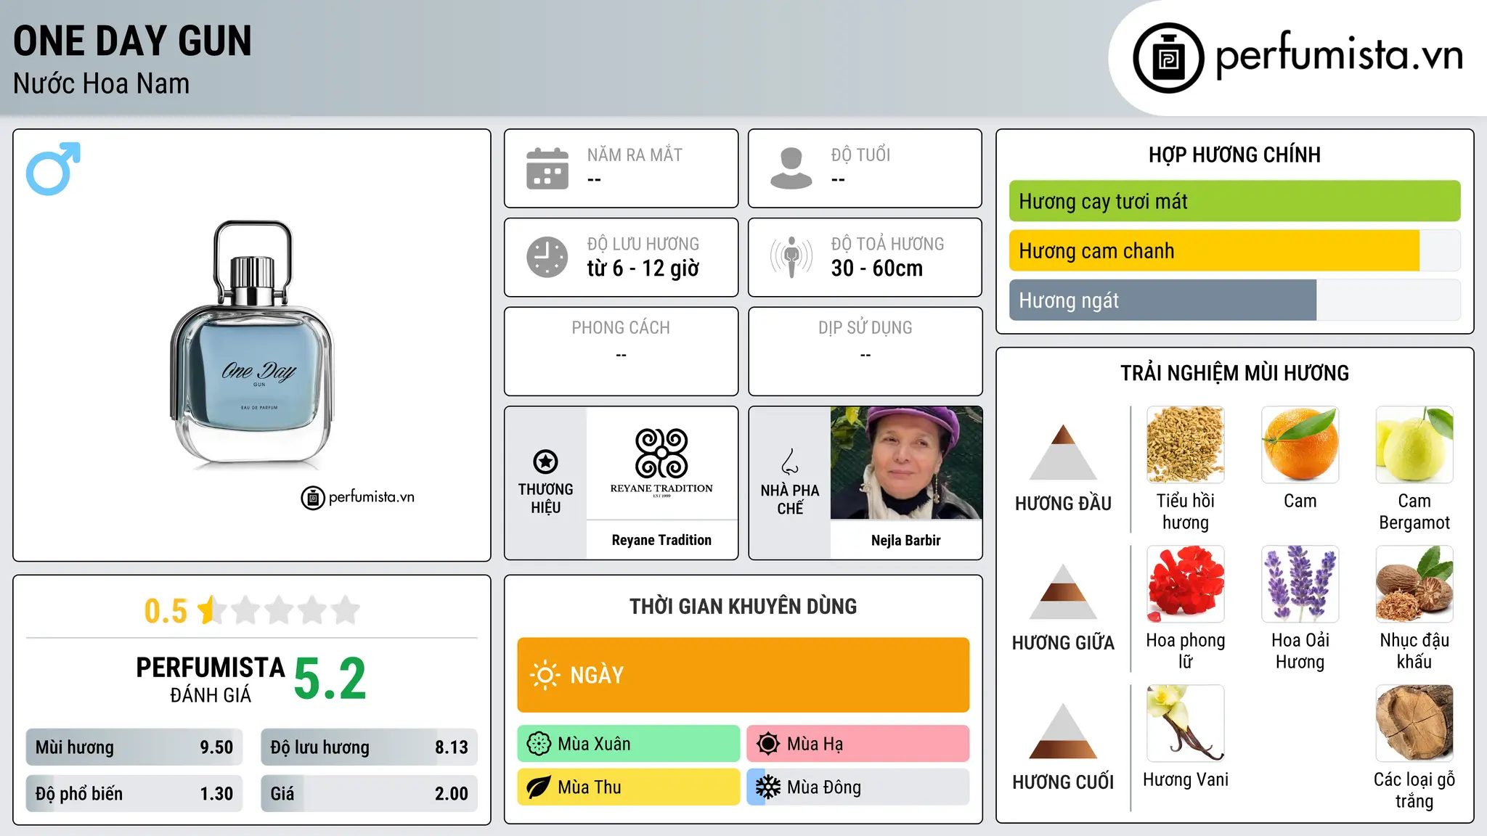The image size is (1487, 836).
Task: Open the Reyane Tradition brand name link
Action: (661, 540)
